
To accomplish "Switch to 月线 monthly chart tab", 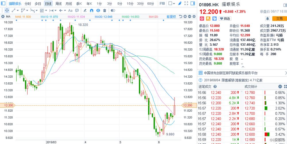I will (x=69, y=3).
